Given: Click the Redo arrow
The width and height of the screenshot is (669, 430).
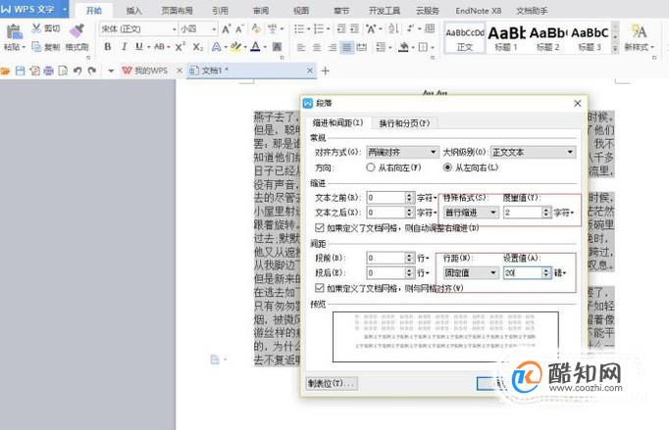Looking at the screenshot, I should (x=92, y=71).
